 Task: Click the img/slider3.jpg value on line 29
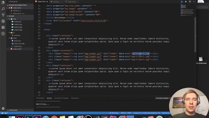140,59
